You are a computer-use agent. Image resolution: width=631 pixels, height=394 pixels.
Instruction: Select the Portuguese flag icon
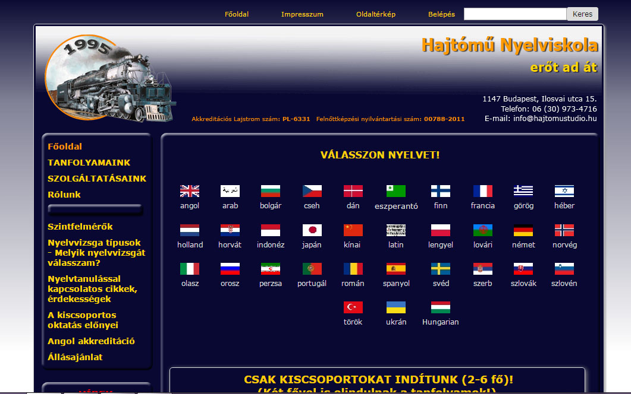312,269
